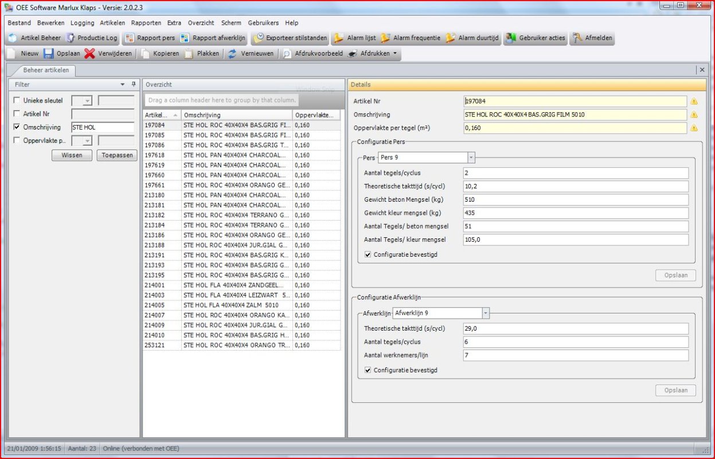Open Artikel Beheer from the toolbar
This screenshot has width=715, height=459.
click(34, 38)
